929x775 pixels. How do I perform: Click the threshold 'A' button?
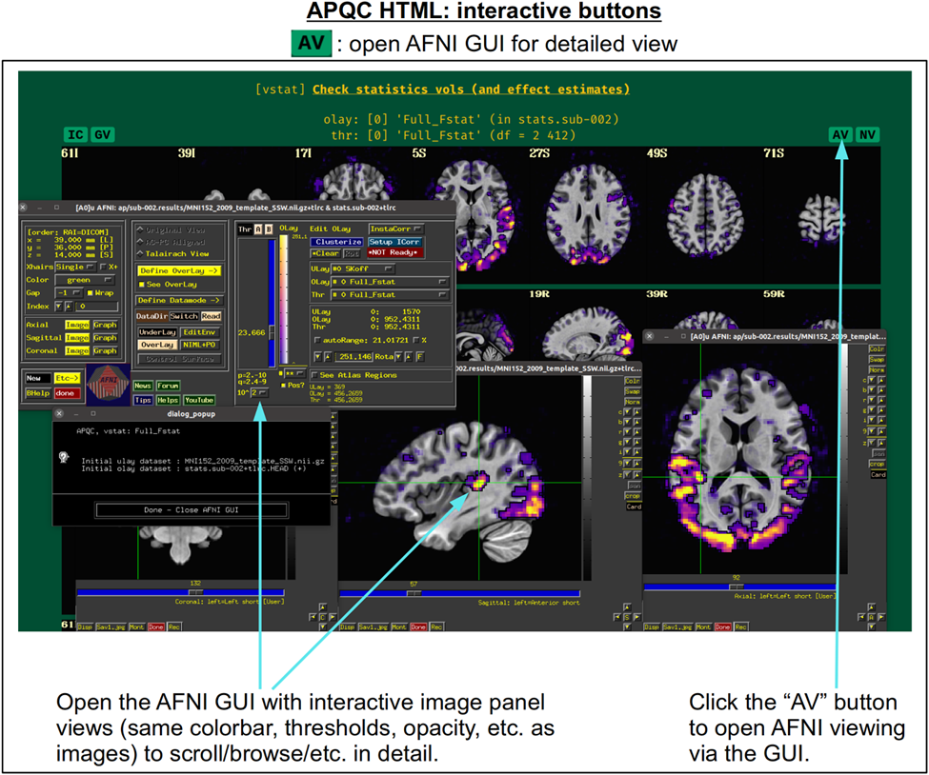coord(258,229)
